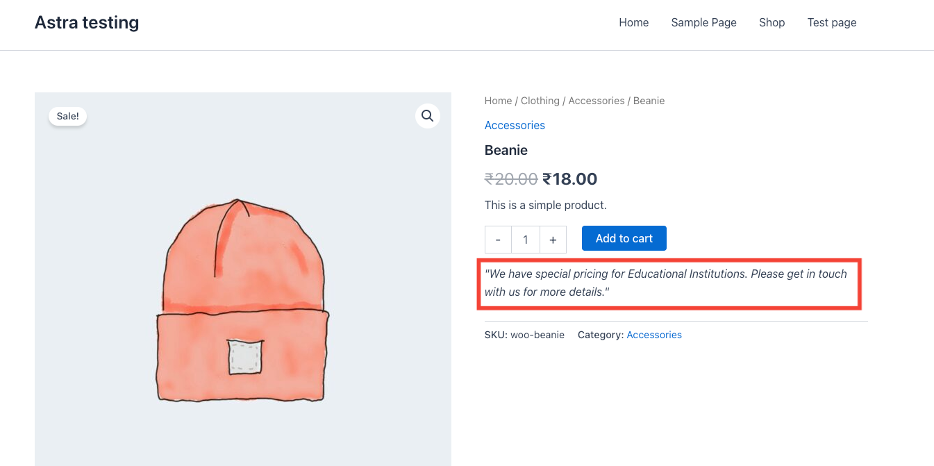Click the magnifier zoom icon on product image
The height and width of the screenshot is (466, 934).
point(427,115)
